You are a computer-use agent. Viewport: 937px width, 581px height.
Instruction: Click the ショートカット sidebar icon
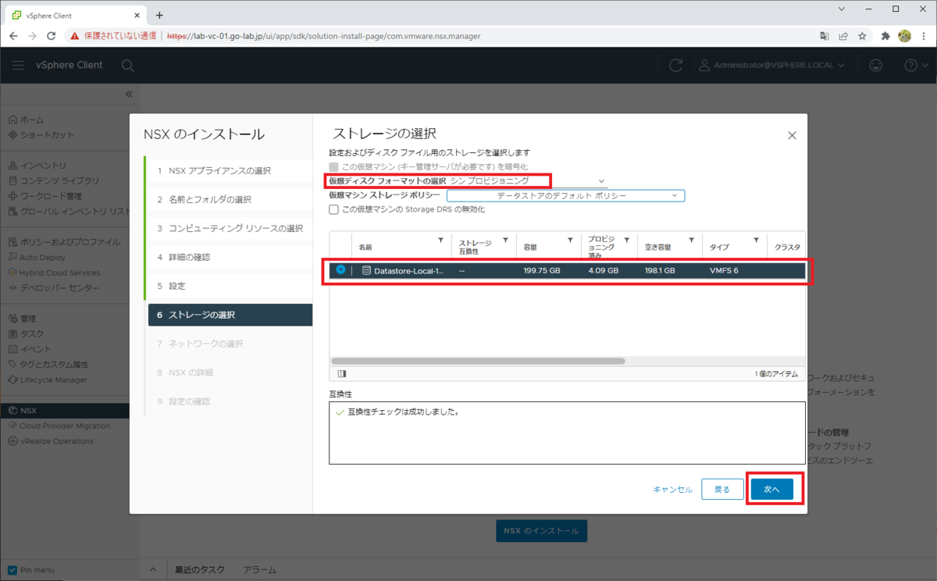(13, 134)
